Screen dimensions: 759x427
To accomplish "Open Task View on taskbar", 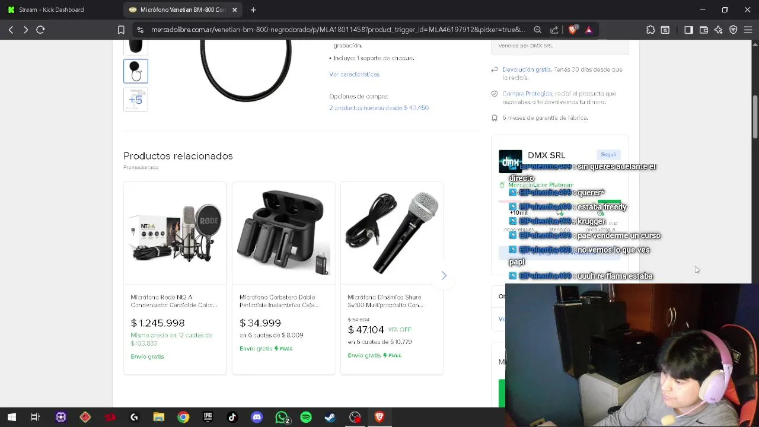I will [36, 418].
